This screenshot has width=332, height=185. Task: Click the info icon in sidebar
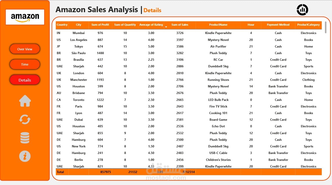(25, 156)
